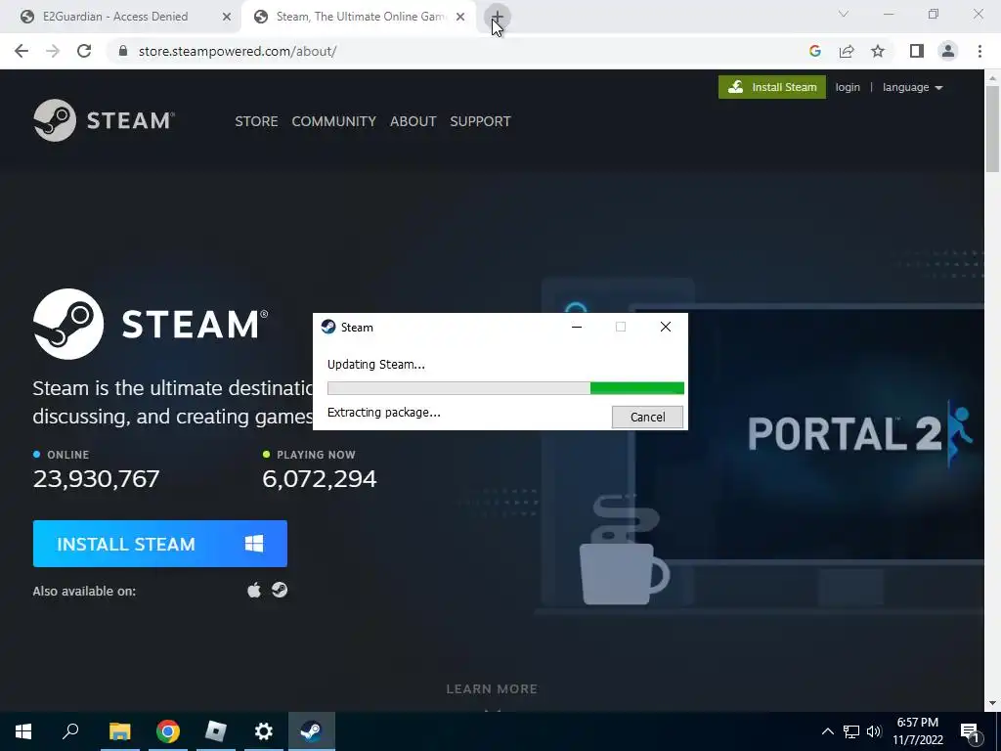Open the COMMUNITY menu item

(x=334, y=121)
